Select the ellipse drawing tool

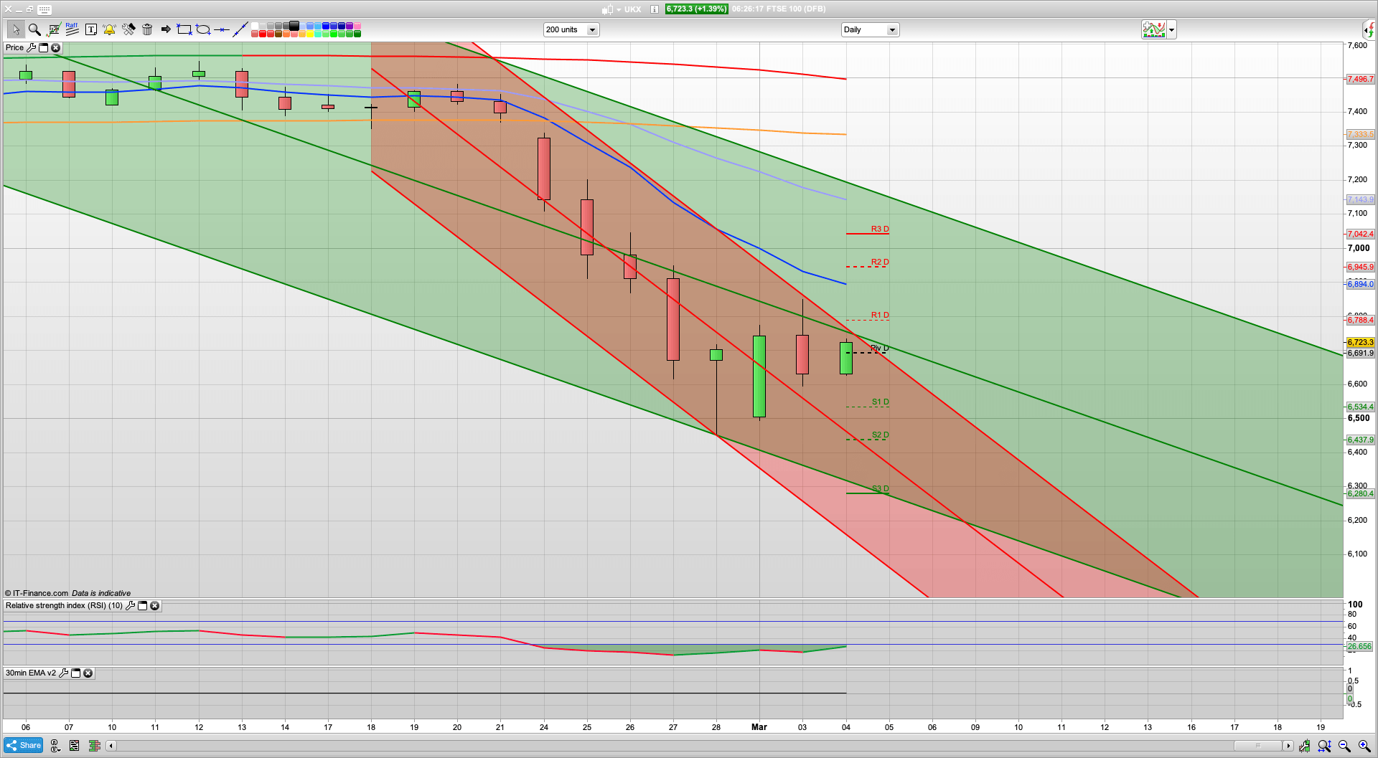pyautogui.click(x=203, y=29)
